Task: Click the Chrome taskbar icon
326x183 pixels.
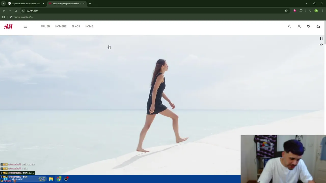Action: click(x=59, y=179)
